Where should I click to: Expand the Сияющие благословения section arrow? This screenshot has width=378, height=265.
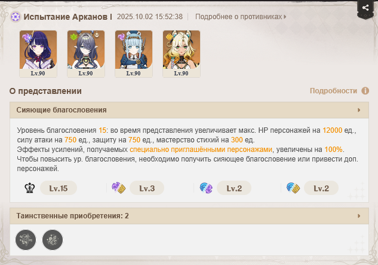tap(359, 110)
